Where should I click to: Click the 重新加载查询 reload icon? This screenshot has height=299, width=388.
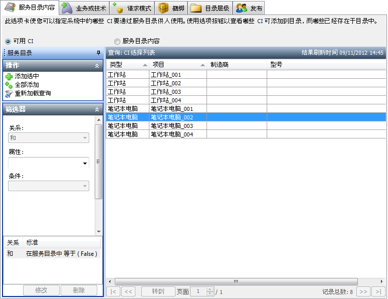9,93
